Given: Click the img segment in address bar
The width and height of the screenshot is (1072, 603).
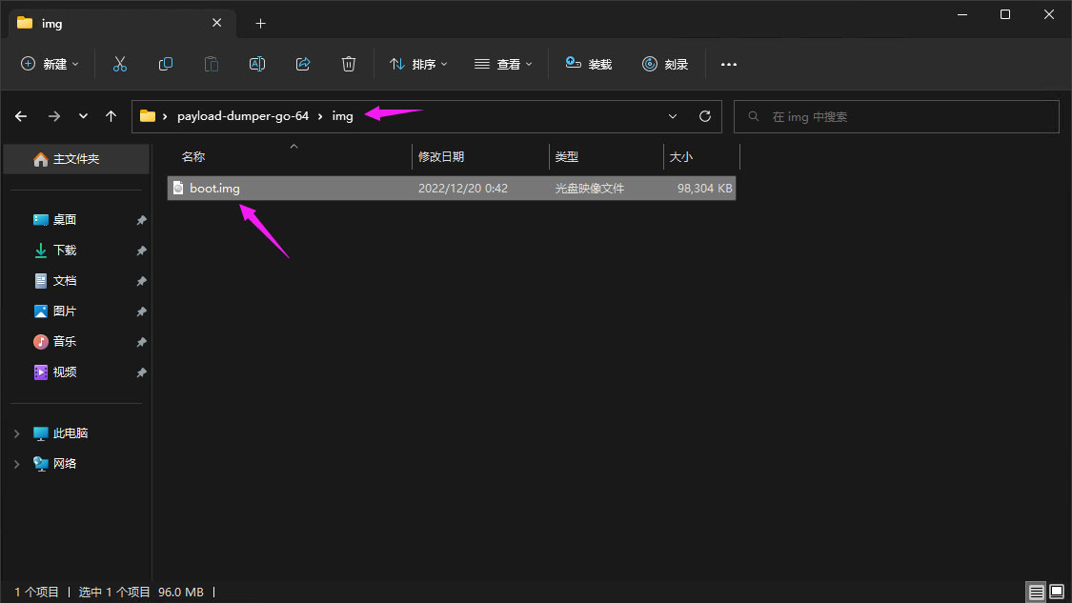Looking at the screenshot, I should click(342, 116).
